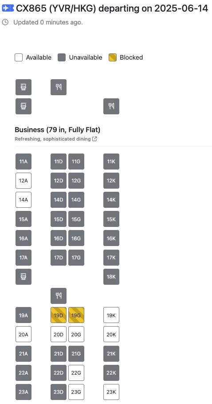212x404 pixels.
Task: Click the galley icon above seat 19D
Action: (x=59, y=296)
